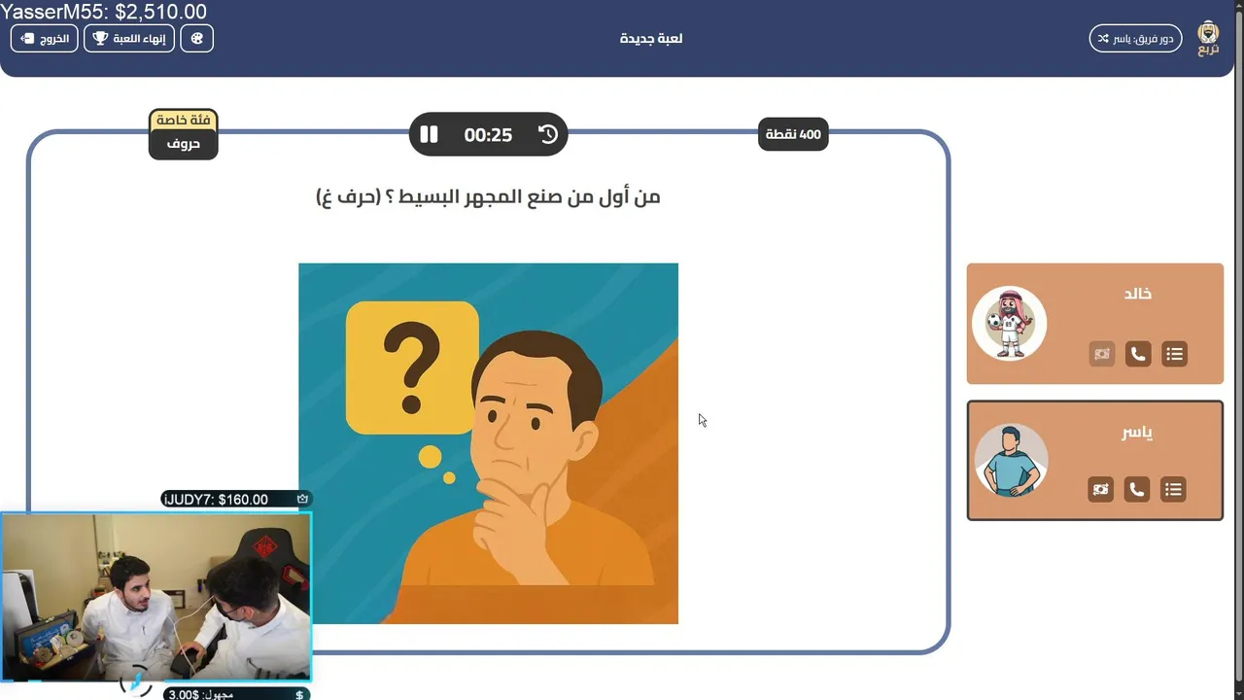Click the تربع site logo
The height and width of the screenshot is (700, 1244).
point(1208,38)
